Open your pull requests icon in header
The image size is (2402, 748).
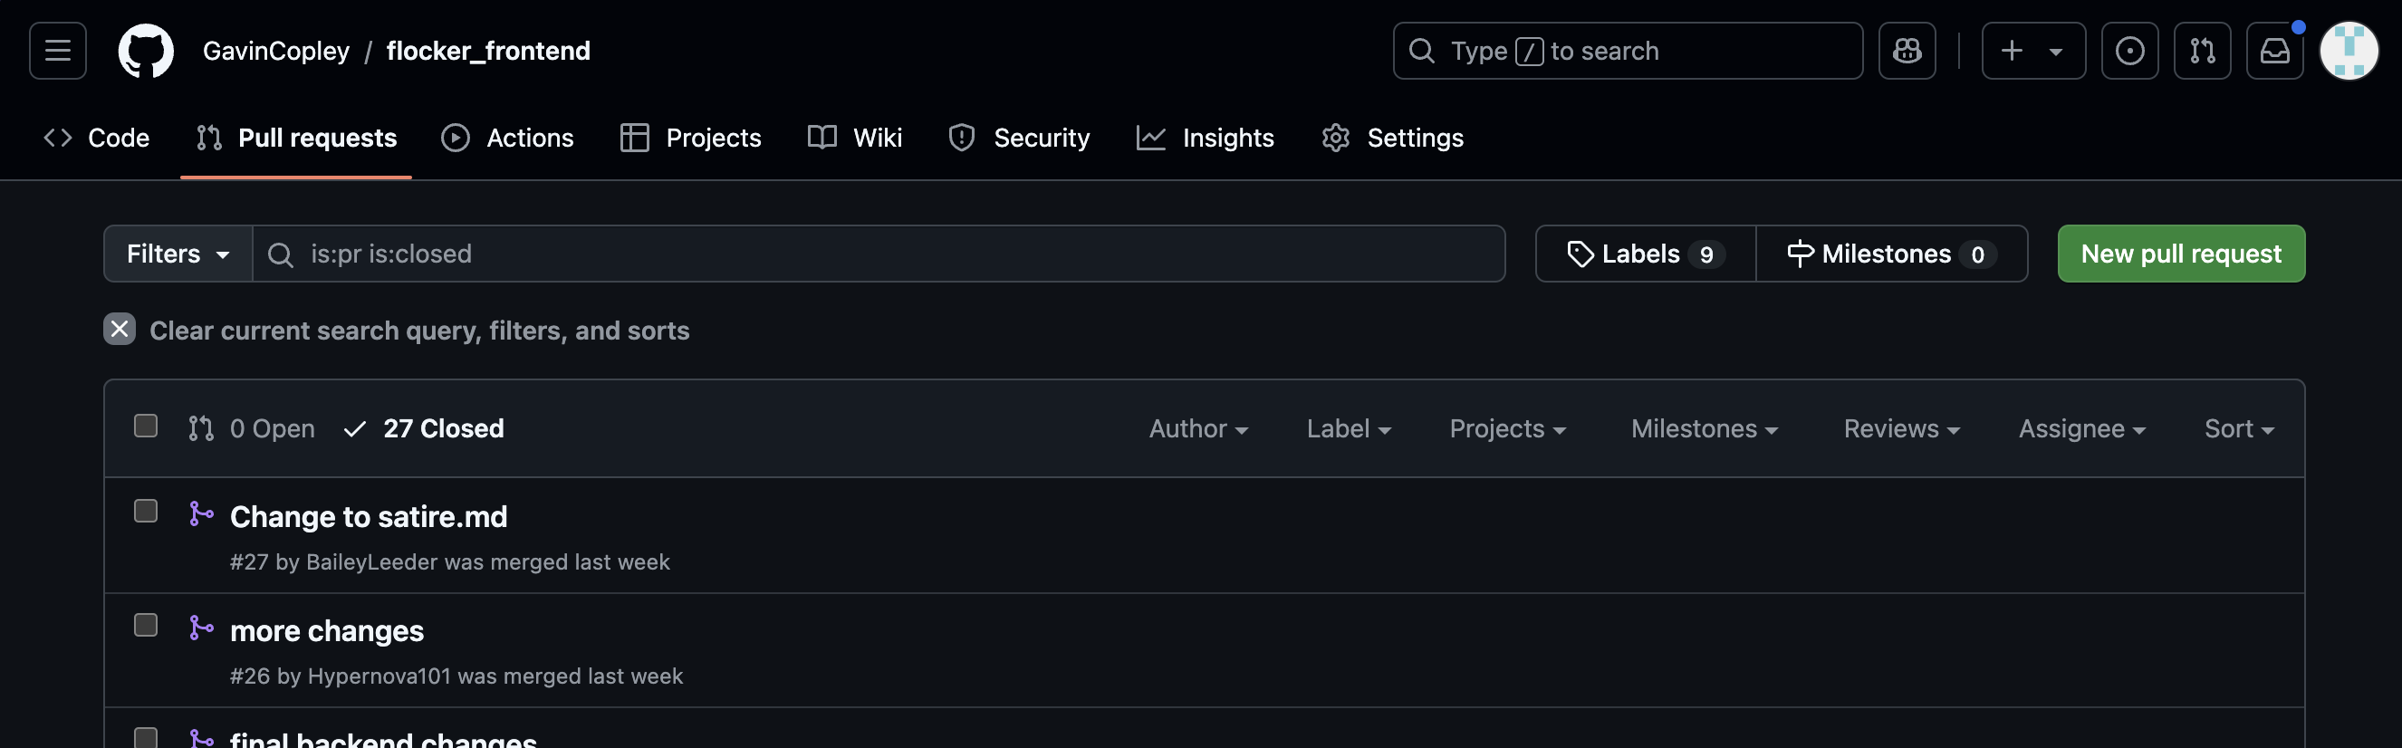(2203, 51)
